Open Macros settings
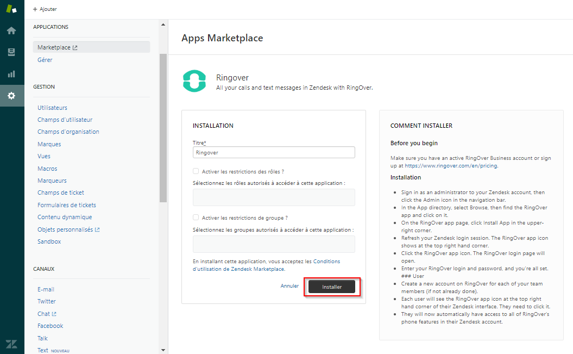 pyautogui.click(x=47, y=169)
